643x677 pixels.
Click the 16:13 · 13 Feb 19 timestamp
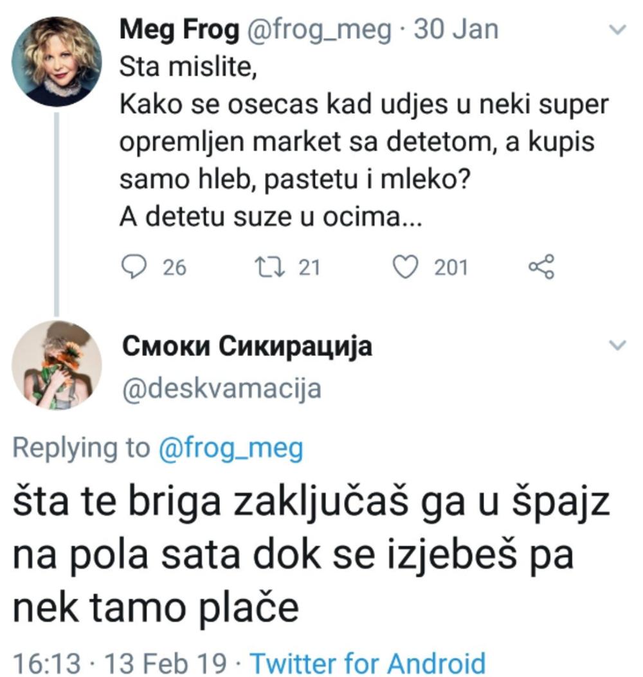point(121,662)
